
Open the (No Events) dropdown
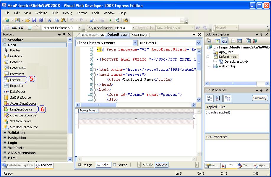pos(198,43)
